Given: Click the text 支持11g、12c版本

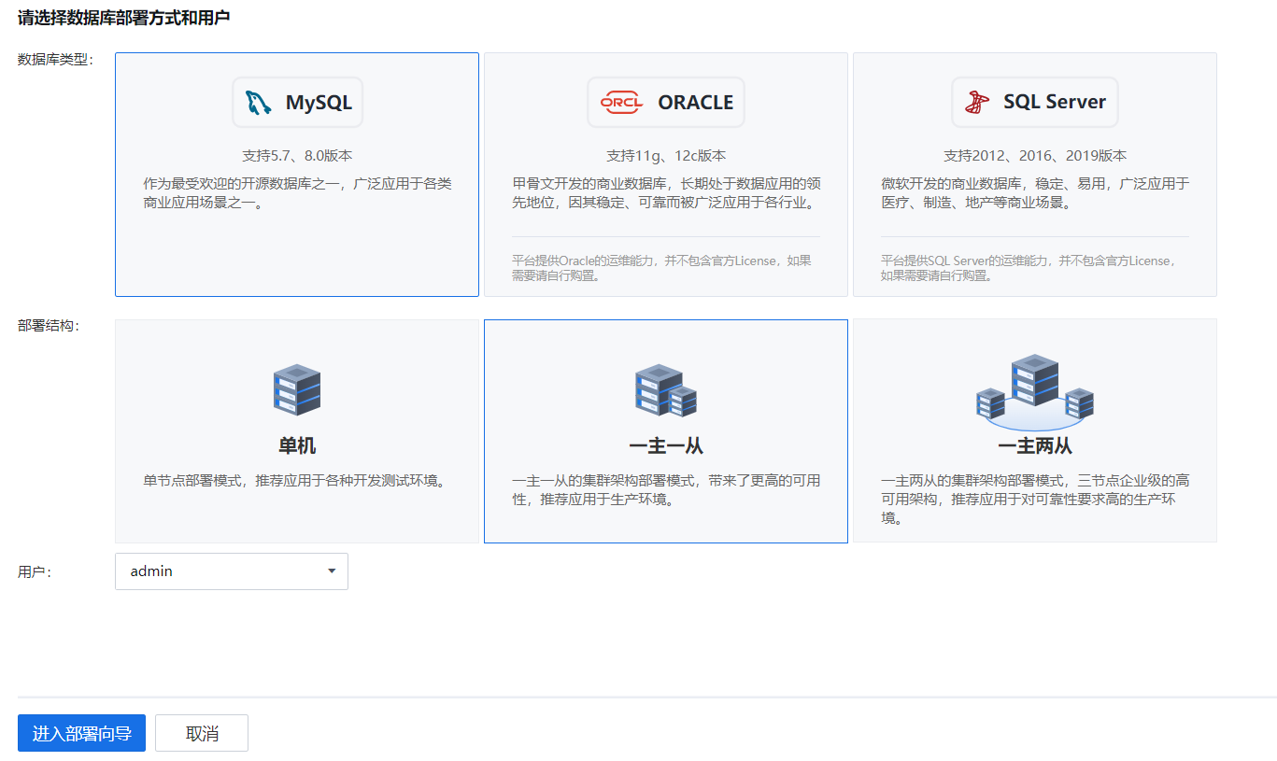Looking at the screenshot, I should click(x=666, y=156).
